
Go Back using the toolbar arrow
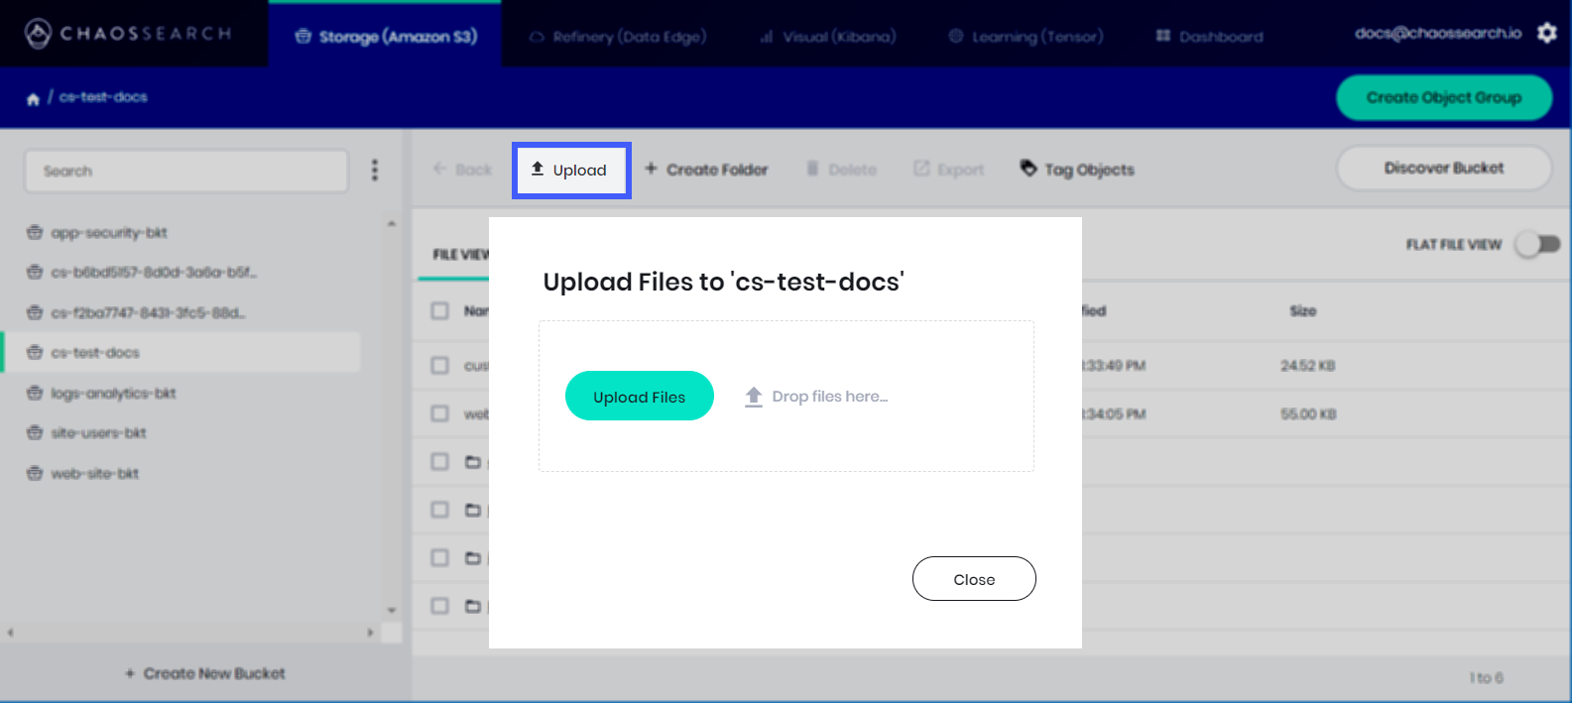click(x=462, y=170)
